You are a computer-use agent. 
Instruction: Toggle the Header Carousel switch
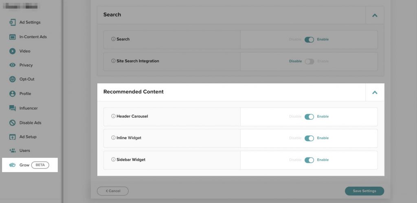(309, 117)
